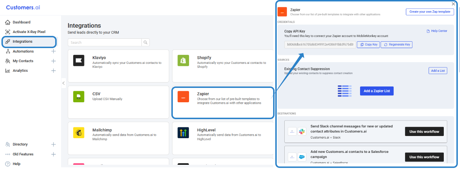Open the Help question mark icon

tap(8, 164)
